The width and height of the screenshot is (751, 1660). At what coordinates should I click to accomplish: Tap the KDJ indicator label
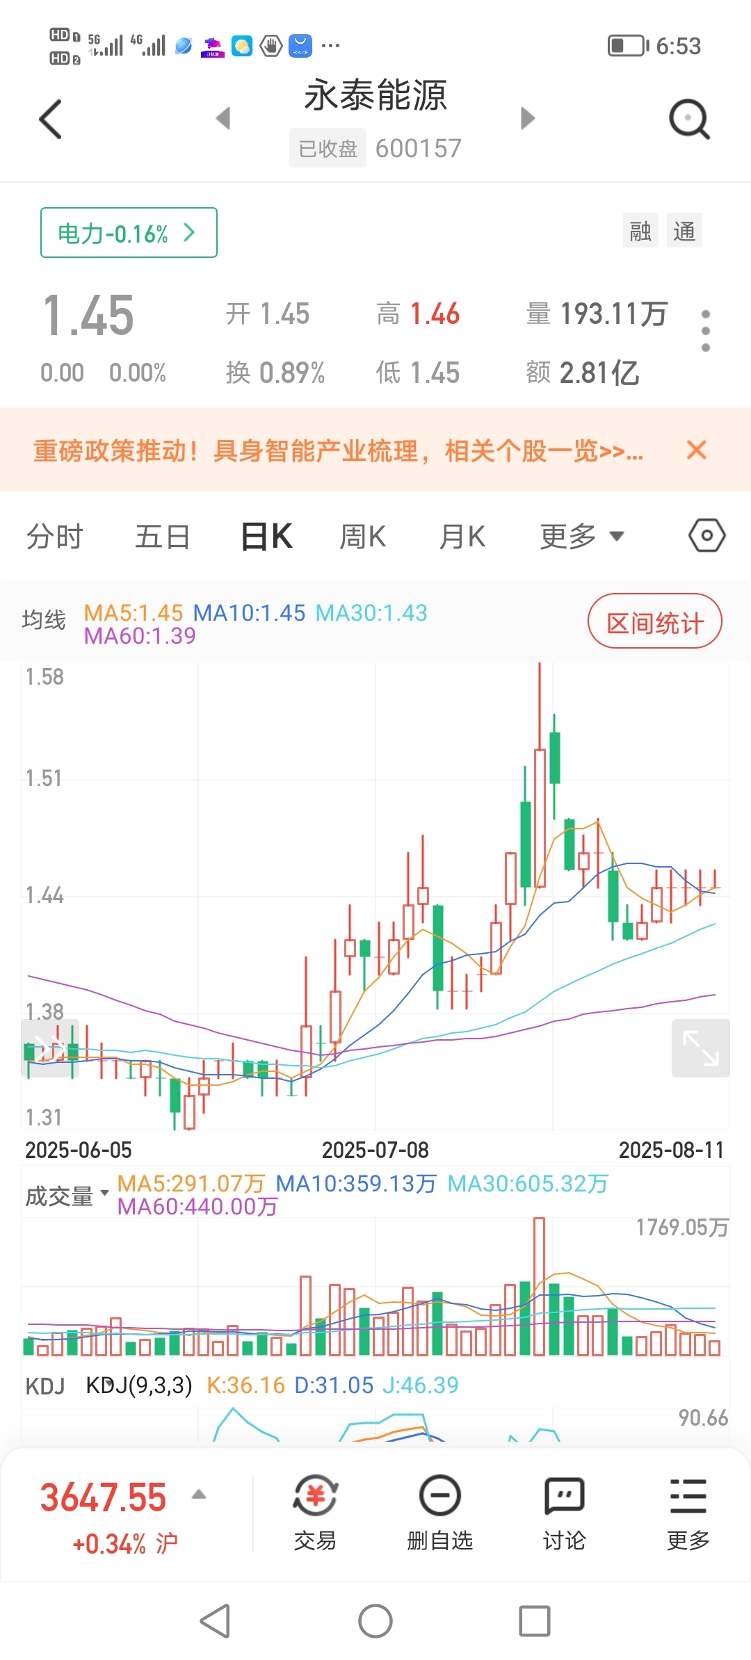[x=45, y=1385]
